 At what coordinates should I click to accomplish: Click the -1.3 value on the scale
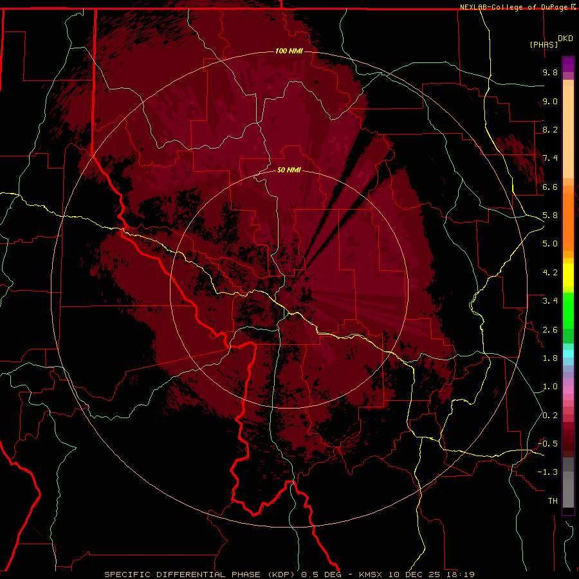(547, 472)
